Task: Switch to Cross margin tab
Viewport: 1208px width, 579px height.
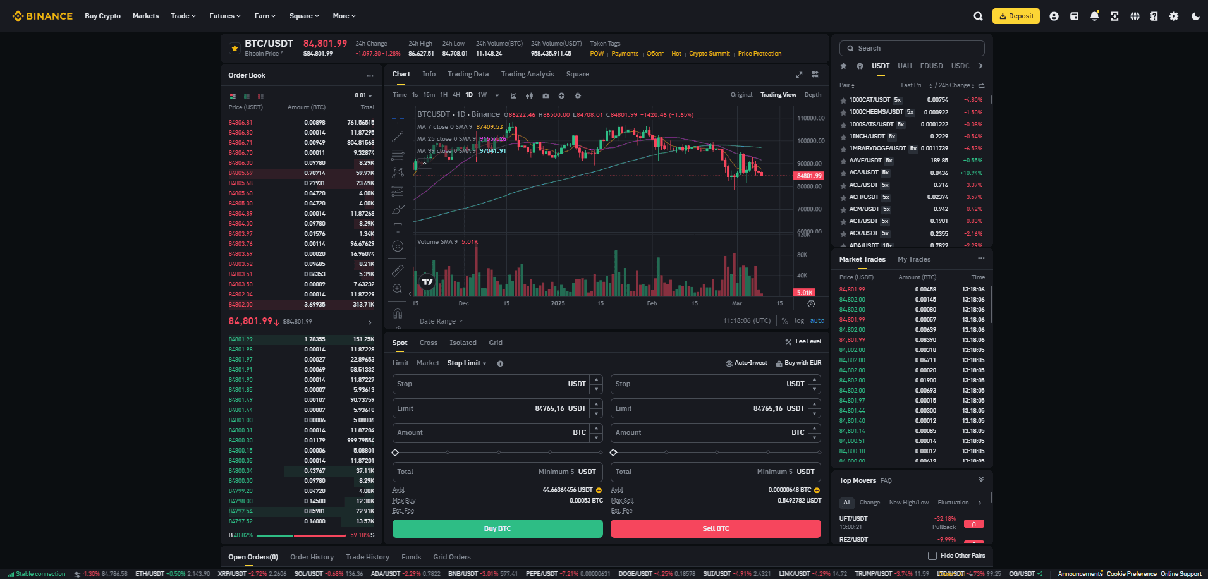Action: click(x=429, y=343)
